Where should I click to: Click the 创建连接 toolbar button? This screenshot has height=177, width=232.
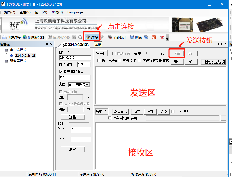[12, 37]
